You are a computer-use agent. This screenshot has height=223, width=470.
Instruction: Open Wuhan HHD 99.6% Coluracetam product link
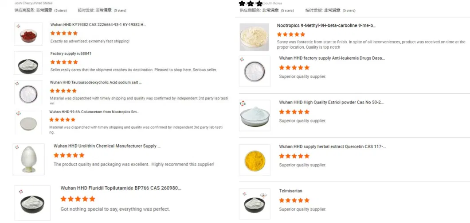[94, 112]
